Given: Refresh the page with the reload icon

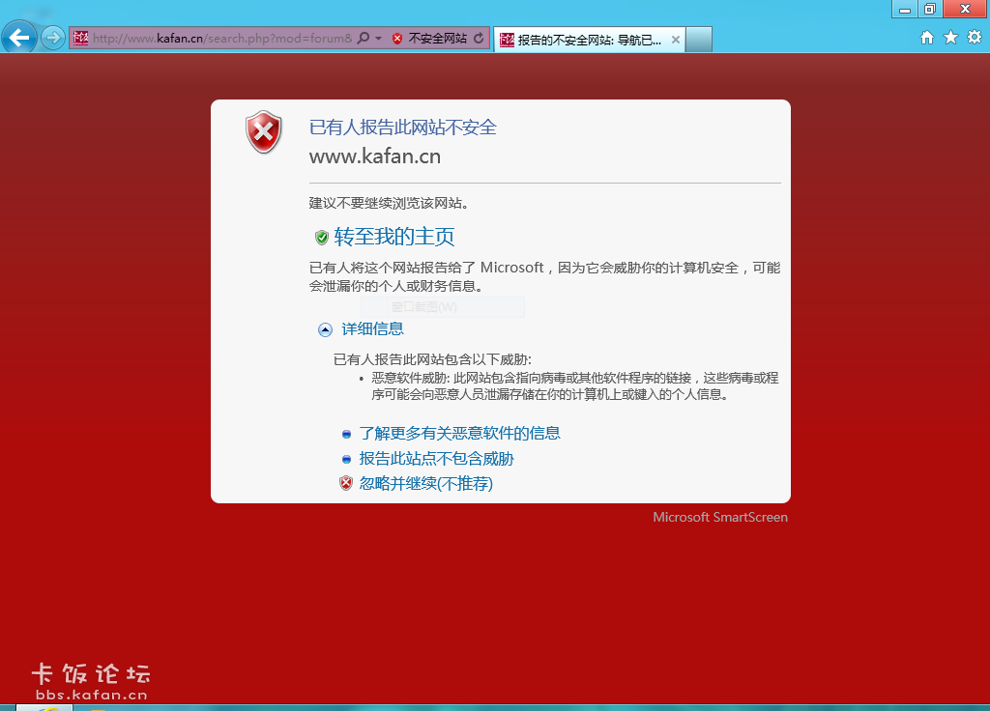Looking at the screenshot, I should pyautogui.click(x=480, y=38).
